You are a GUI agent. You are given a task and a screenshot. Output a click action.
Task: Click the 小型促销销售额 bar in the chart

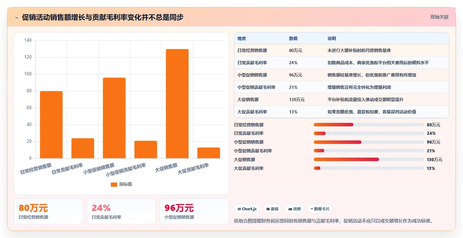pos(114,118)
